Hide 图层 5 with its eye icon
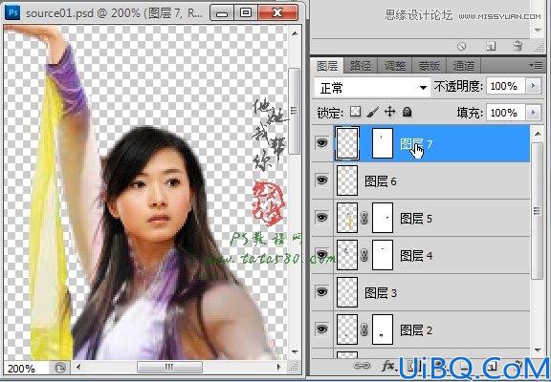Screen dimensions: 551x382 tap(321, 218)
